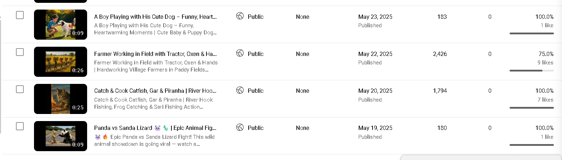This screenshot has height=160, width=562.
Task: Select the Panda vs Sanda Lizard checkbox
Action: click(x=20, y=126)
